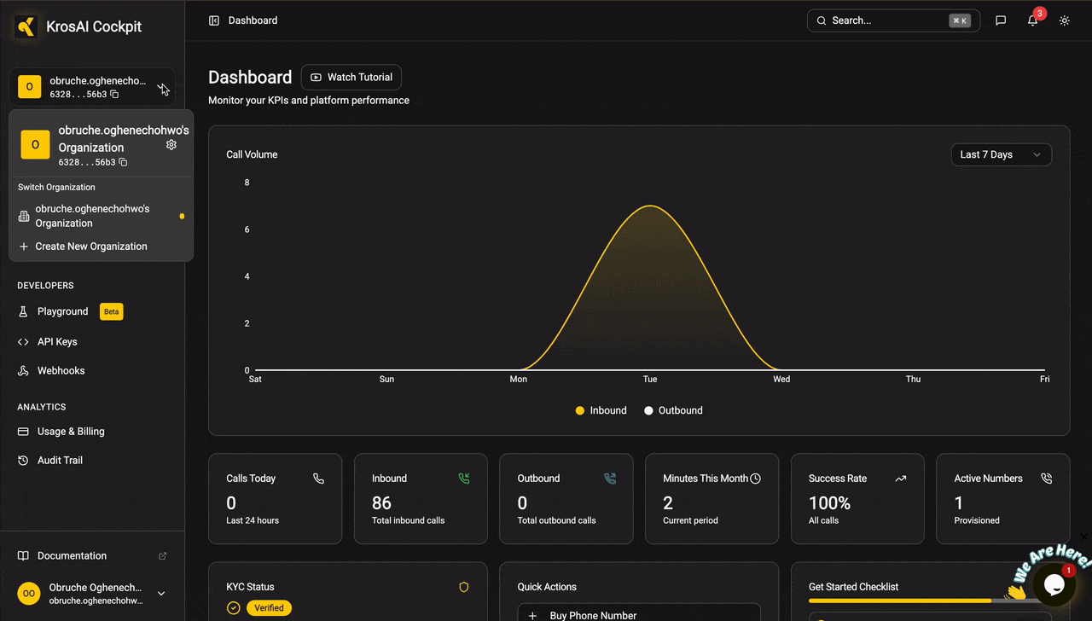The image size is (1092, 621).
Task: Open organization settings gear icon
Action: point(171,145)
